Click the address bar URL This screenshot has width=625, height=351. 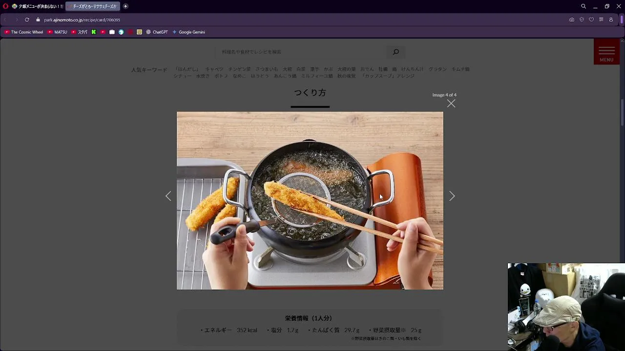pos(82,20)
